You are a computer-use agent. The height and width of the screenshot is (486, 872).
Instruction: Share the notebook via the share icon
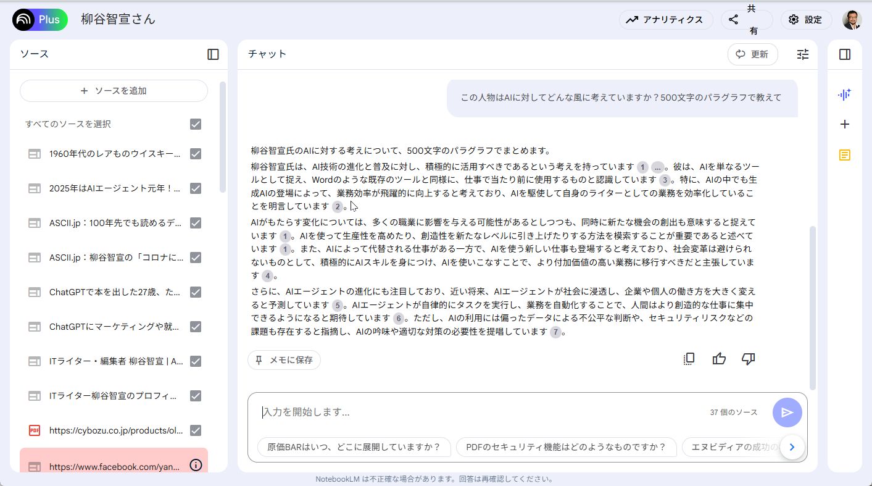(x=732, y=19)
